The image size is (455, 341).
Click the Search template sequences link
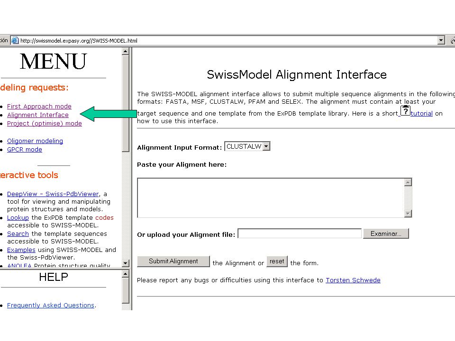pyautogui.click(x=18, y=233)
